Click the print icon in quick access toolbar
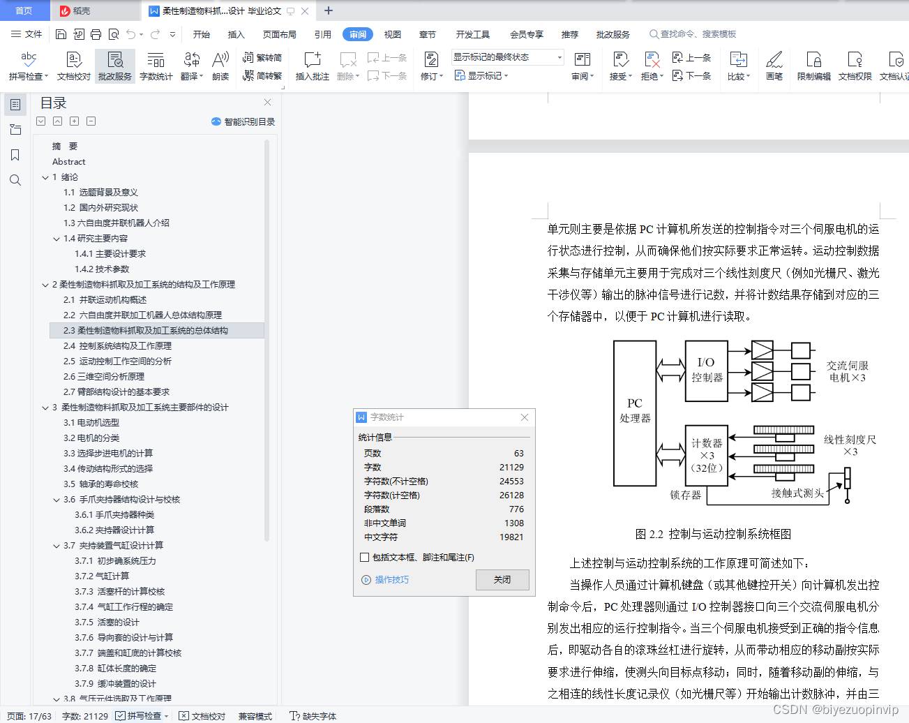Screen dimensions: 909x723 coord(96,34)
